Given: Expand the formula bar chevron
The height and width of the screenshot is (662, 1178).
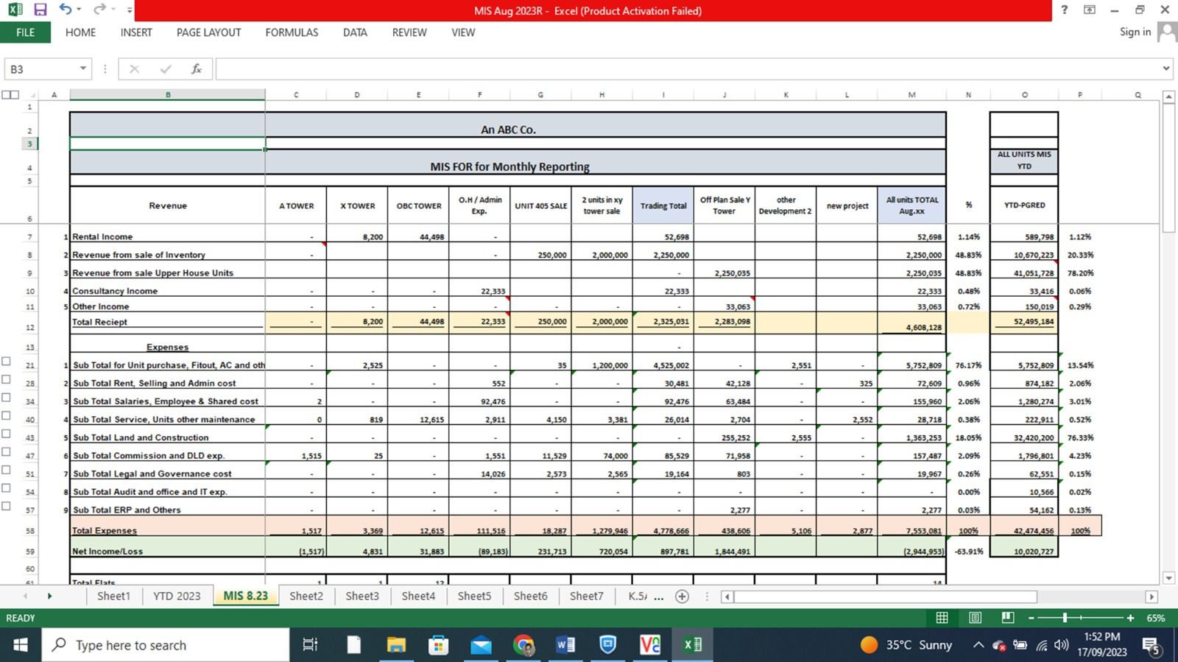Looking at the screenshot, I should point(1166,68).
